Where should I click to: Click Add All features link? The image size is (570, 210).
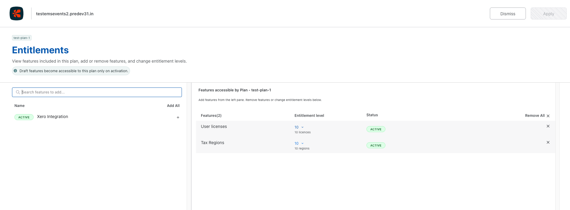[173, 106]
